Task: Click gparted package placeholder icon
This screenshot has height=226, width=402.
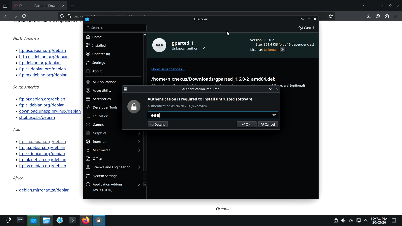Action: 159,45
